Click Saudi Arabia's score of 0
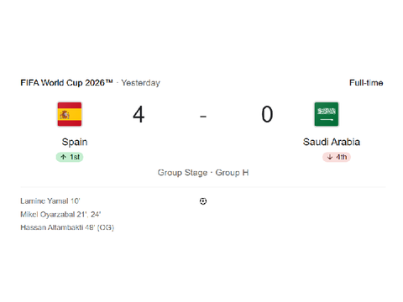Viewport: 403px width, 302px height. [x=267, y=114]
